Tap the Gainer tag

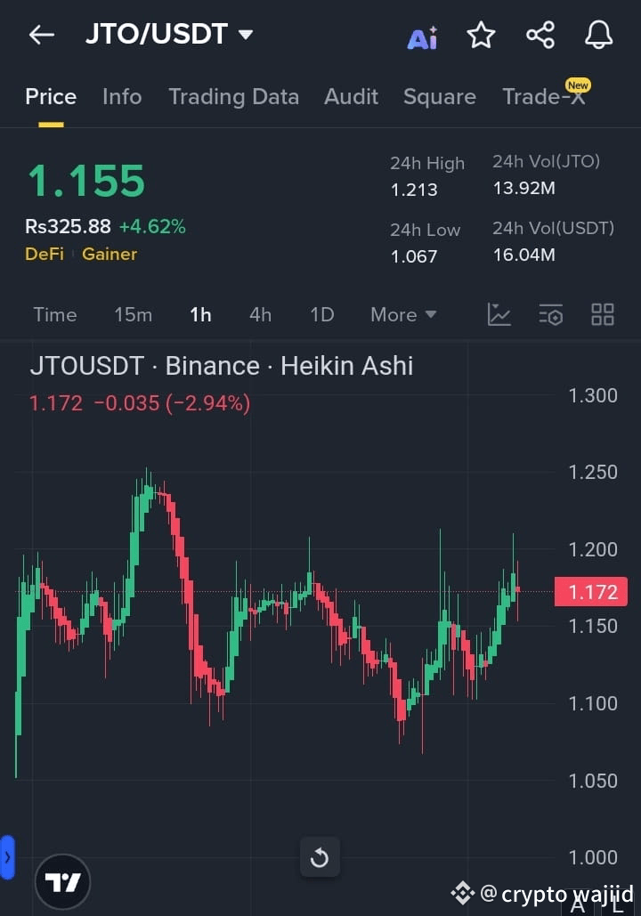(x=110, y=254)
